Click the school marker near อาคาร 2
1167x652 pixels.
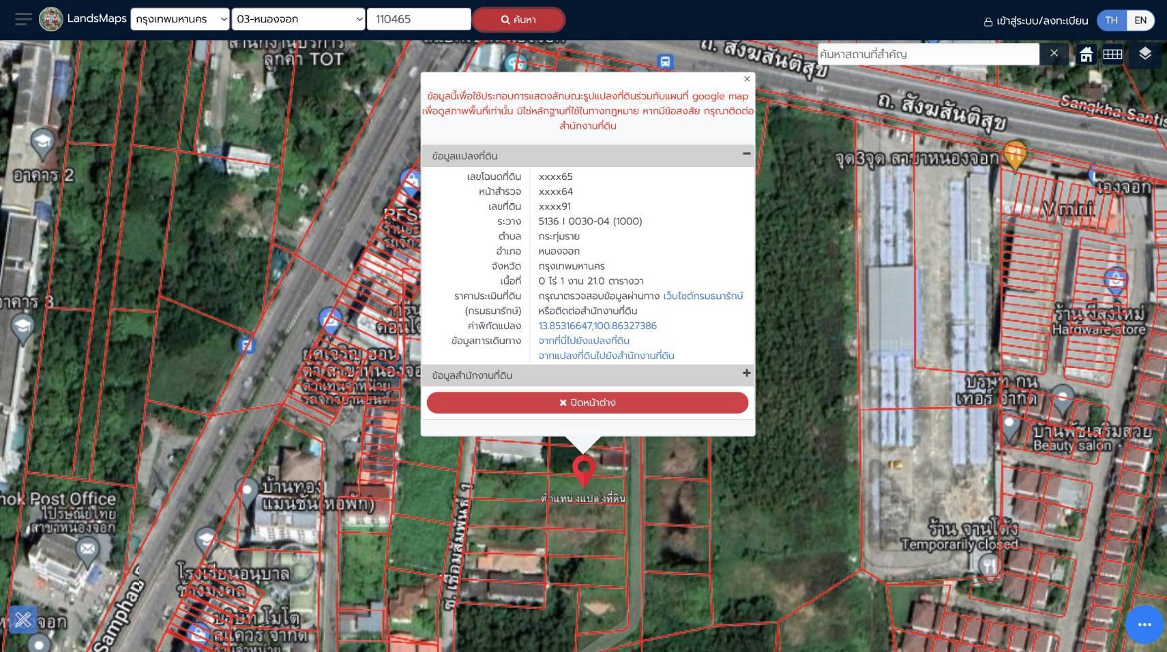pyautogui.click(x=42, y=143)
